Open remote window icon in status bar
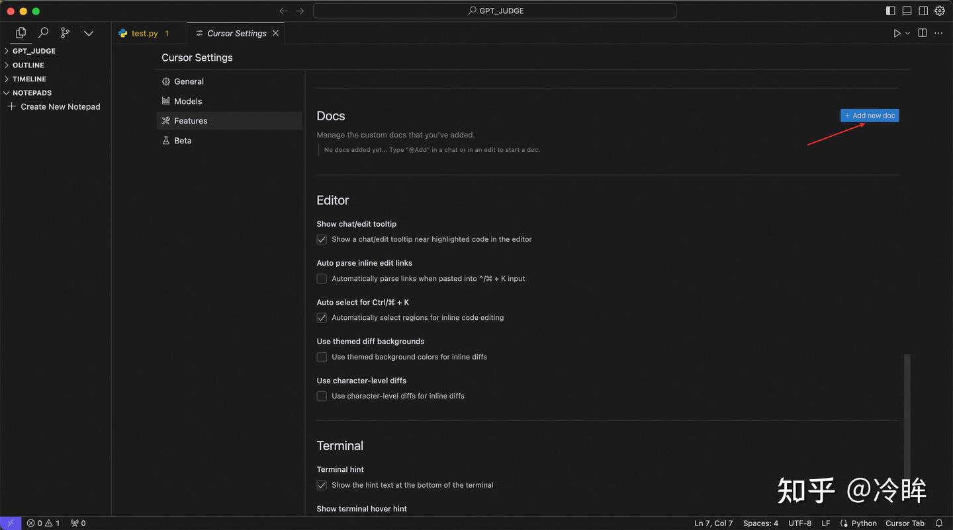Screen dimensions: 953x530 click(11, 523)
